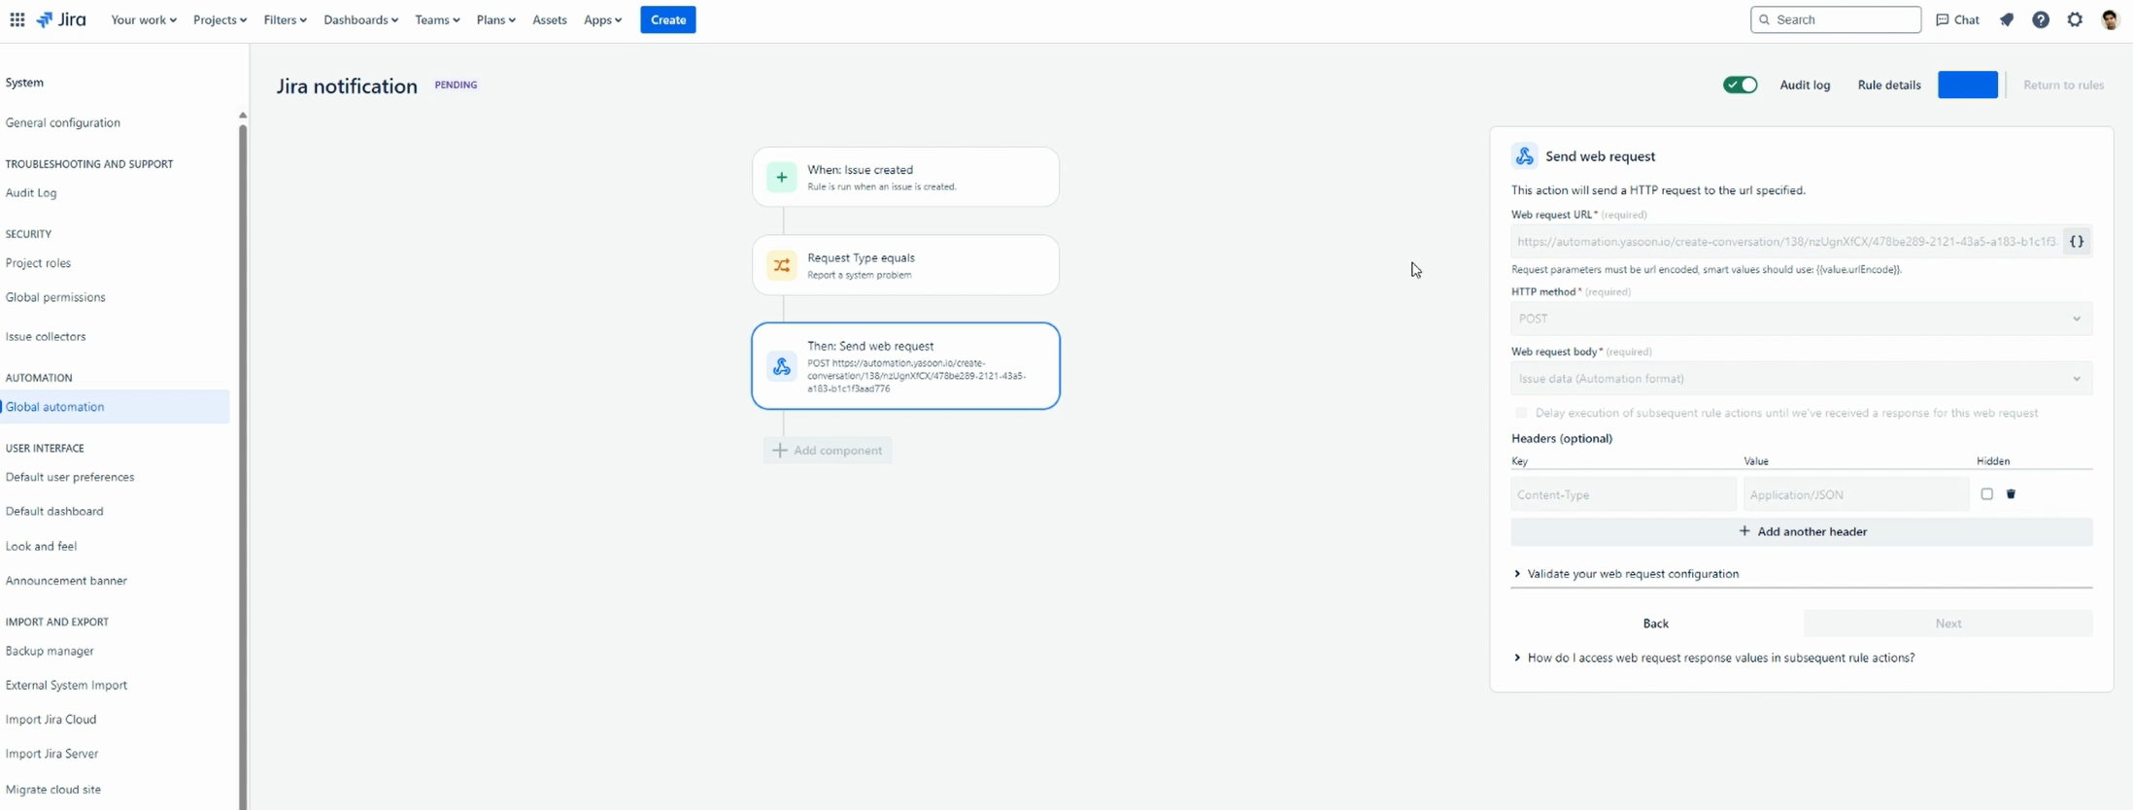This screenshot has height=810, width=2133.
Task: Open the HTTP method POST dropdown
Action: coord(1802,319)
